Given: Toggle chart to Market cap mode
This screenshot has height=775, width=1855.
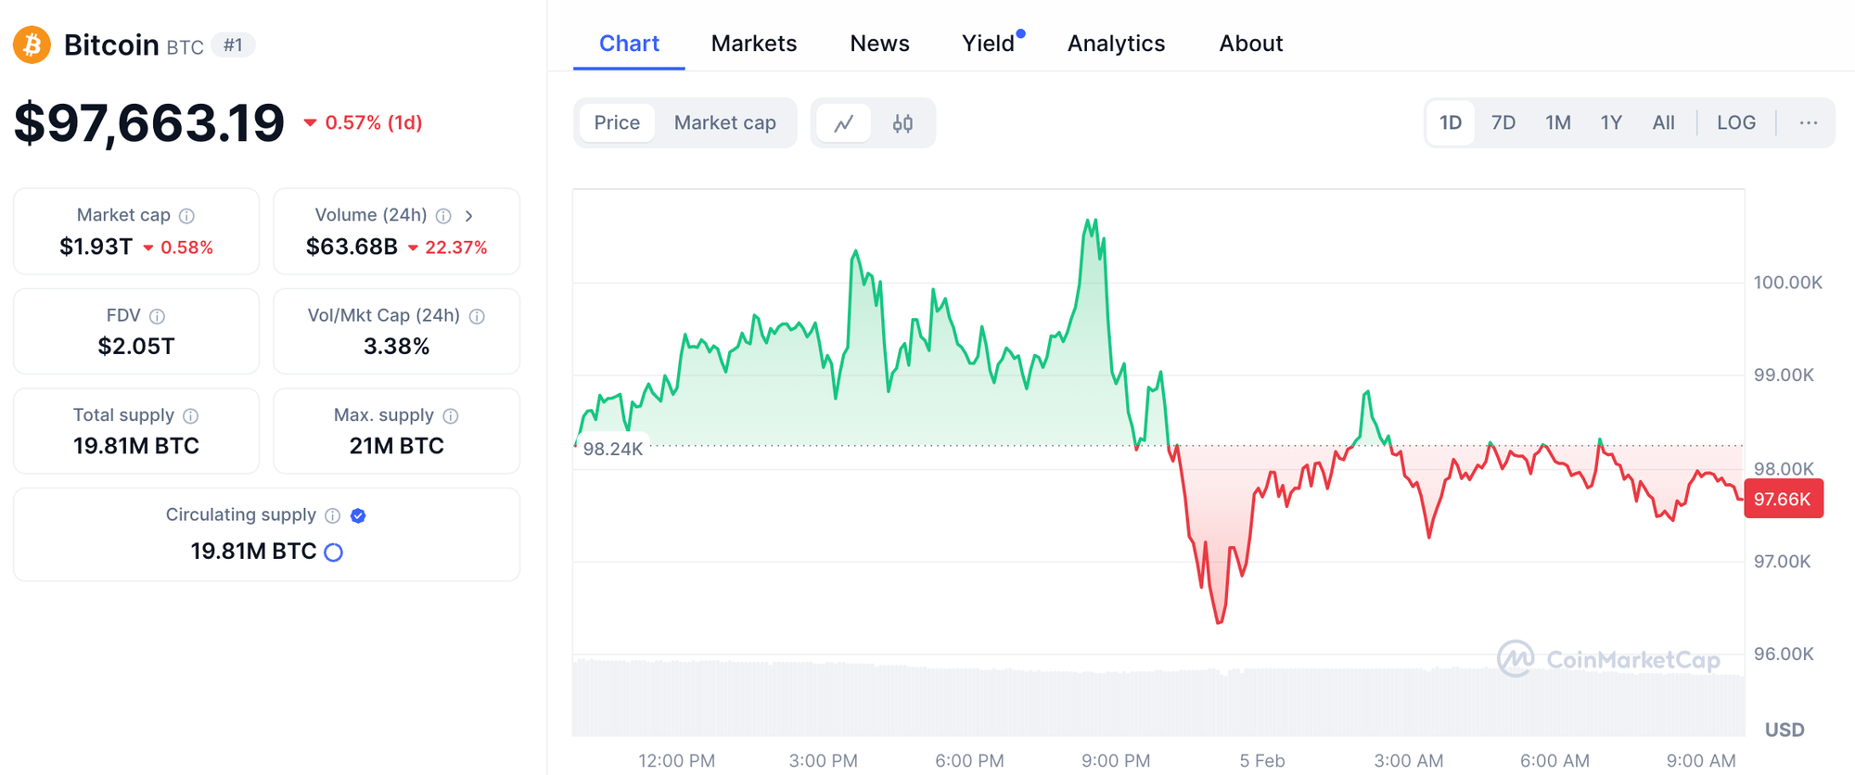Looking at the screenshot, I should pyautogui.click(x=724, y=123).
